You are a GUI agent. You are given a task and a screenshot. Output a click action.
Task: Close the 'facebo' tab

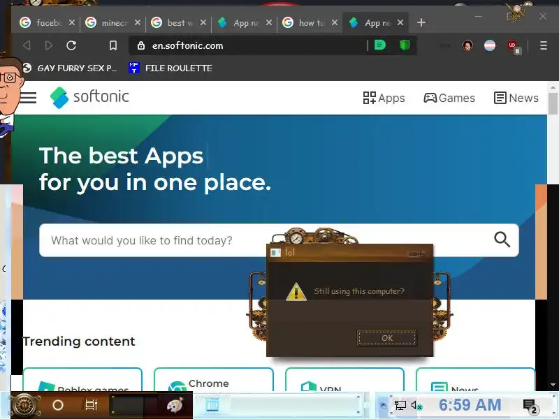(72, 22)
